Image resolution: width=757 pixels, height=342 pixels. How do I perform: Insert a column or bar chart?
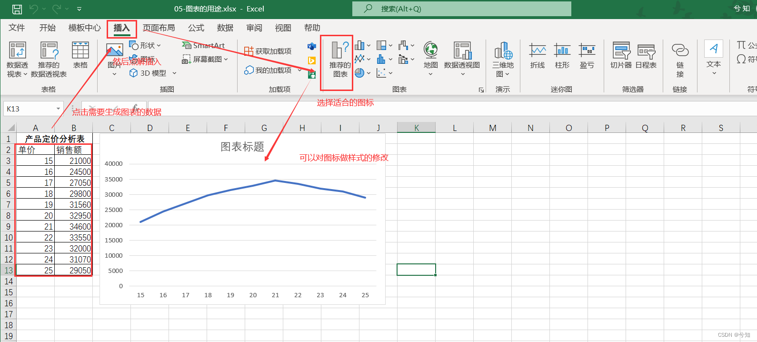(x=362, y=45)
